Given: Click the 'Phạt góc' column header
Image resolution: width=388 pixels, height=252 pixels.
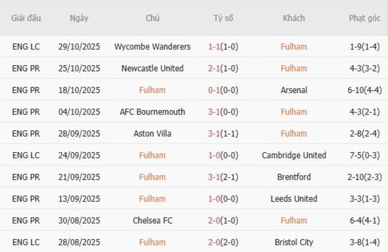Looking at the screenshot, I should click(x=364, y=18).
